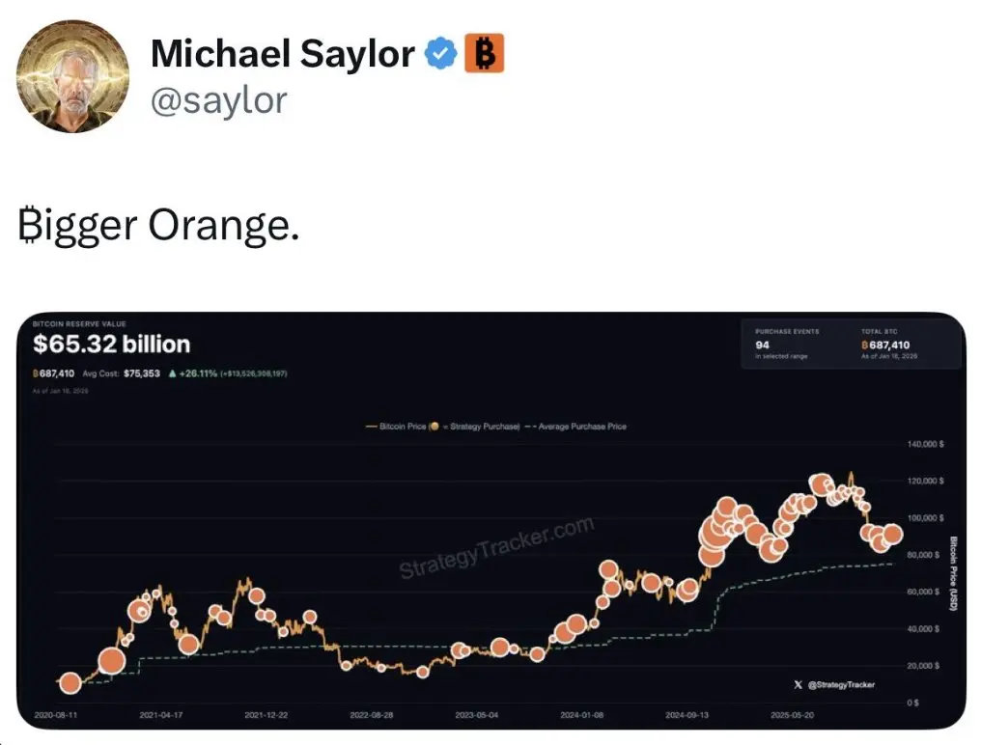Click the X logo near @StrategyTracker
Screen dimensions: 981x745
point(798,684)
